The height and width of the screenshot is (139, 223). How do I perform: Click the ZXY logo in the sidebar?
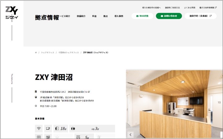12,13
